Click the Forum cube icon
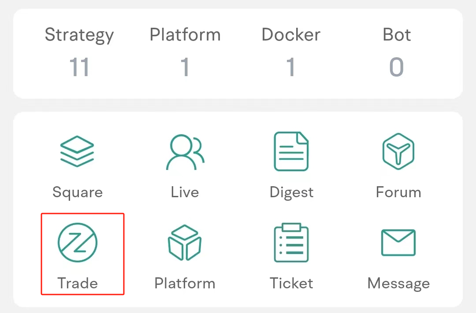 coord(398,152)
